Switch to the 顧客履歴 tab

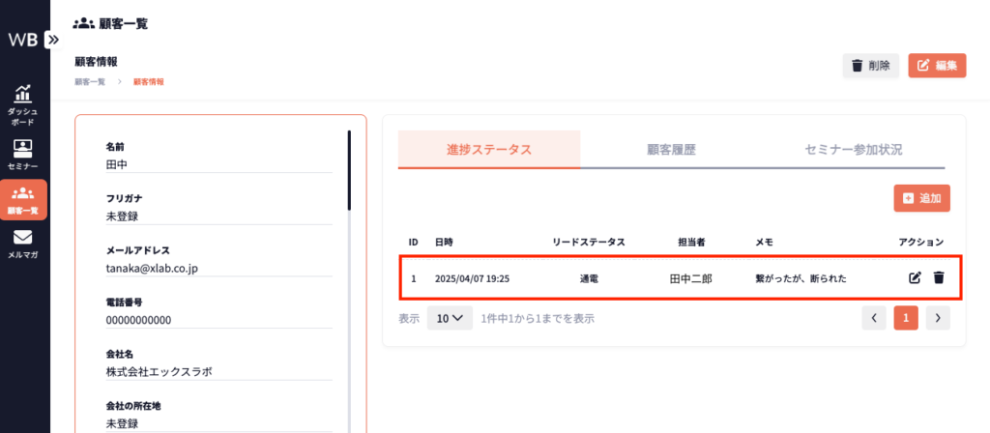coord(671,150)
